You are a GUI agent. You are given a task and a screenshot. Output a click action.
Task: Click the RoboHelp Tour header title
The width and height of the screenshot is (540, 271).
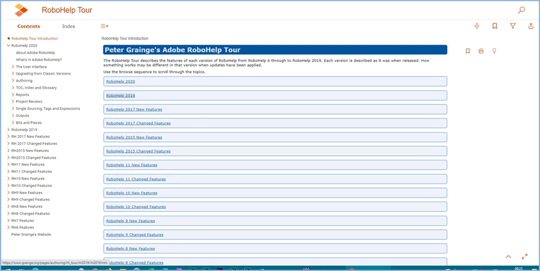point(67,10)
